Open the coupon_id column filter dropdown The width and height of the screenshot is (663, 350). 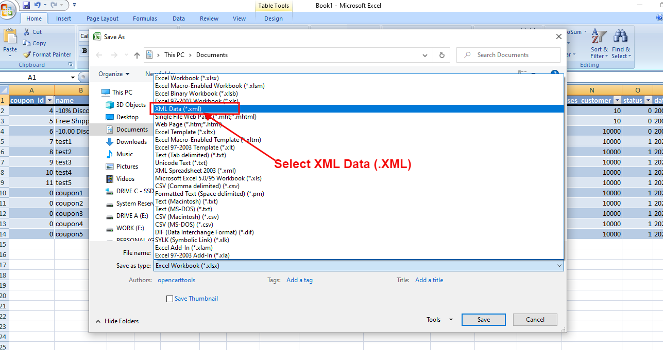coord(49,101)
